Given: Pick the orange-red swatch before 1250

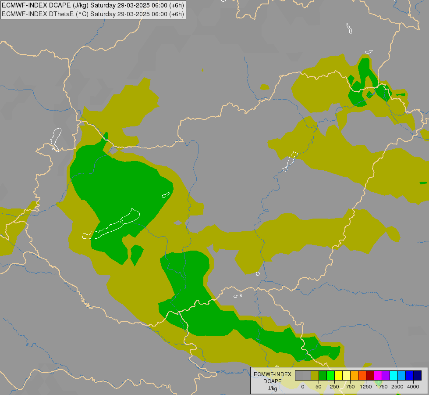Looking at the screenshot, I should (362, 376).
